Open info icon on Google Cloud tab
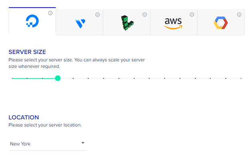 point(239,15)
